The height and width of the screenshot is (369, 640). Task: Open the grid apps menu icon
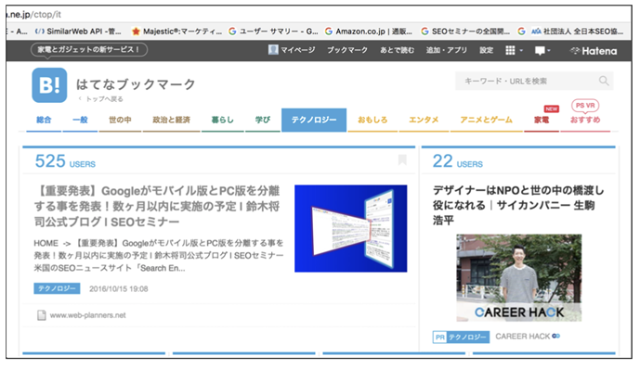pyautogui.click(x=510, y=50)
